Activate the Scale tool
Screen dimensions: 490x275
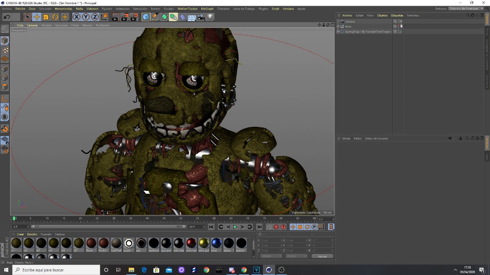coord(46,17)
